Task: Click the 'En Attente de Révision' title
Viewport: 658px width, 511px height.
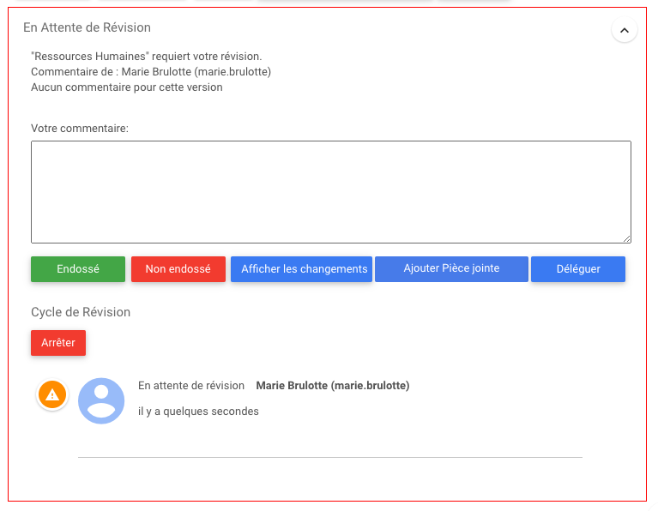Action: [87, 27]
